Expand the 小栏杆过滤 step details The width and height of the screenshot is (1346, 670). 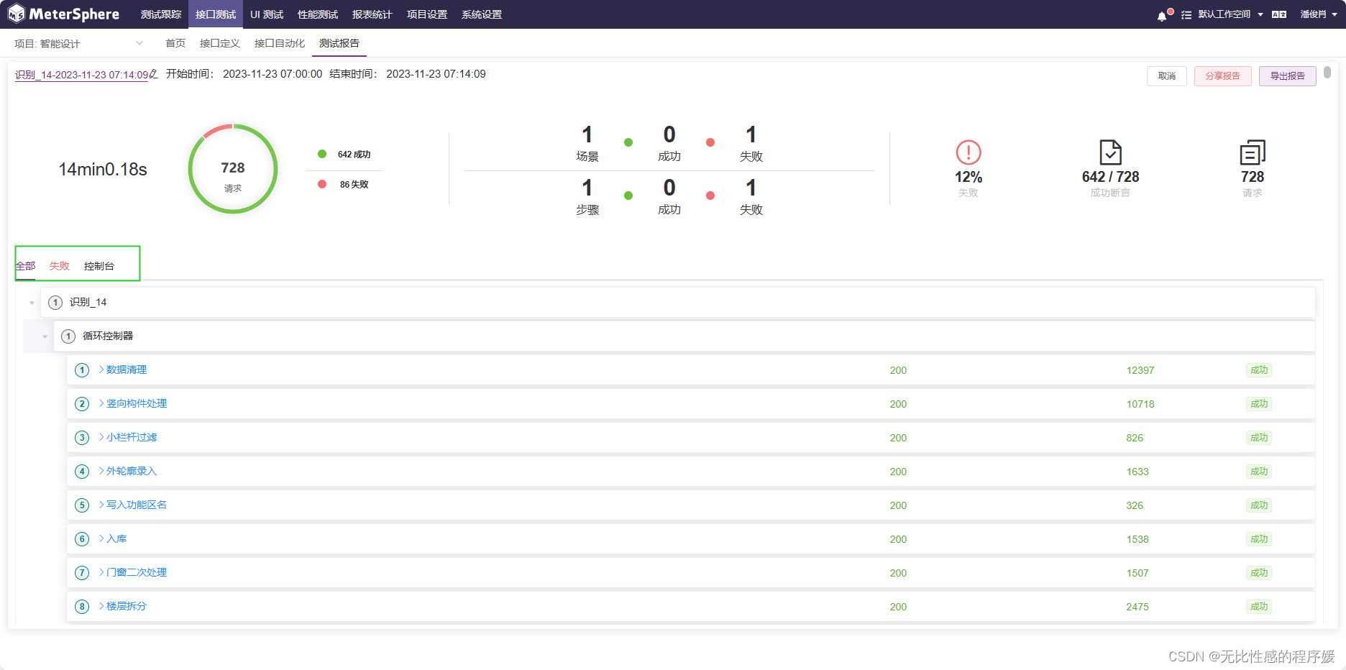[x=101, y=437]
